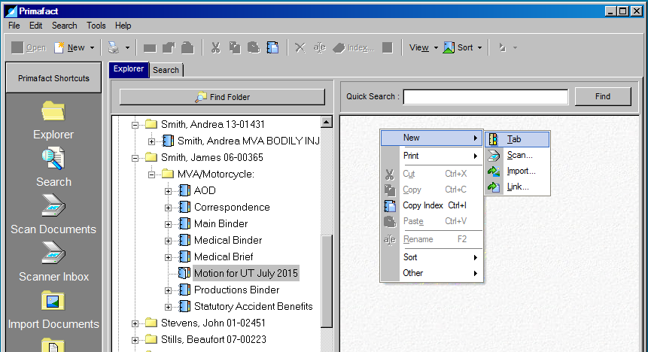Open Scanner Inbox shortcut

pos(53,262)
